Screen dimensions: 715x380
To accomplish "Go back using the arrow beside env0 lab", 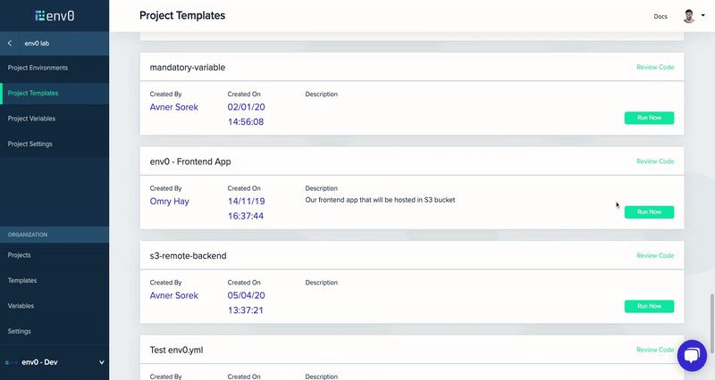I will coord(10,43).
